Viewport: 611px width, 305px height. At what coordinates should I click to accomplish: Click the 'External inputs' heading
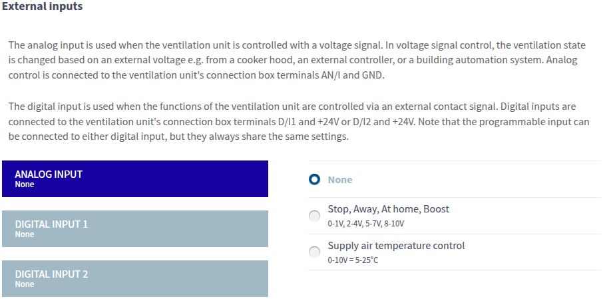click(43, 7)
